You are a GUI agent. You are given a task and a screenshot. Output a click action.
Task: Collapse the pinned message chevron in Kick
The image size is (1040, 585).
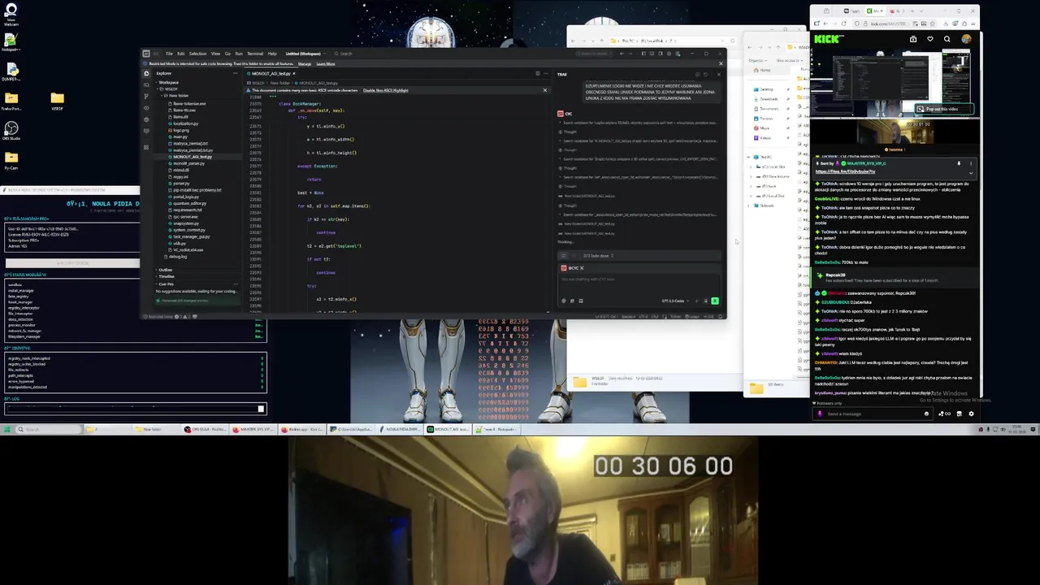point(971,173)
